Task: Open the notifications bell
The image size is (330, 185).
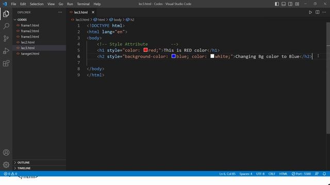Action: (x=324, y=174)
